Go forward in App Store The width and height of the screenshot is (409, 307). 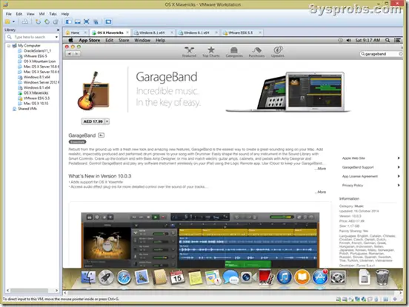click(77, 54)
